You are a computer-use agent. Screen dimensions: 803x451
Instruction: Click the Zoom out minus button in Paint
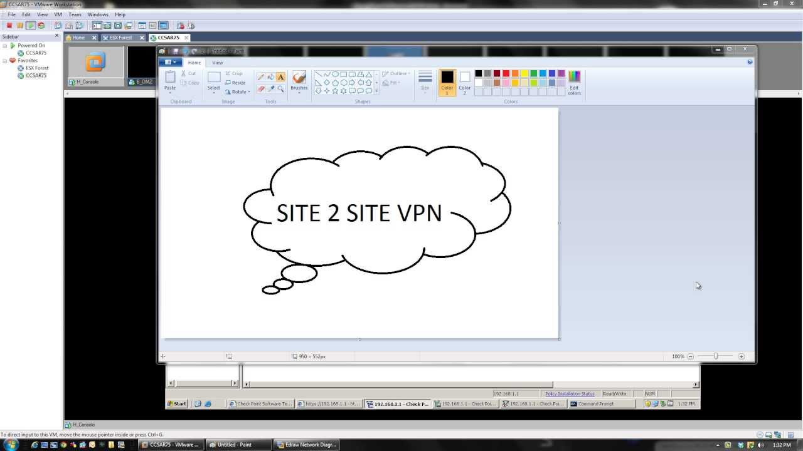[691, 356]
